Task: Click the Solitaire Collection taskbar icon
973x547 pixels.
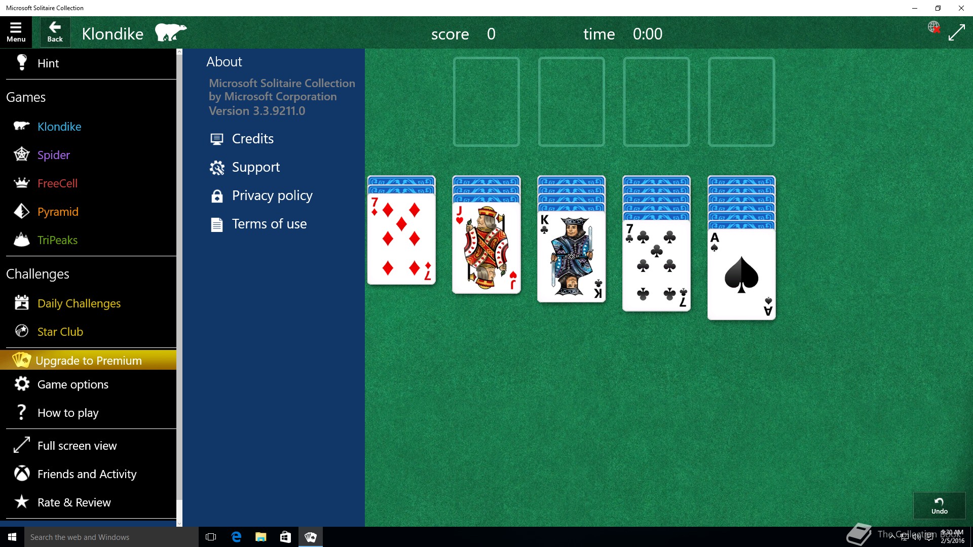Action: point(311,537)
